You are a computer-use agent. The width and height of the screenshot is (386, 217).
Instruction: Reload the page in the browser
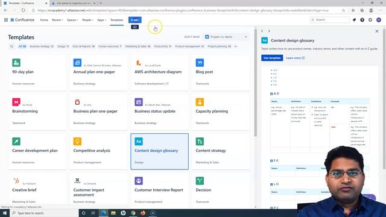(x=23, y=10)
